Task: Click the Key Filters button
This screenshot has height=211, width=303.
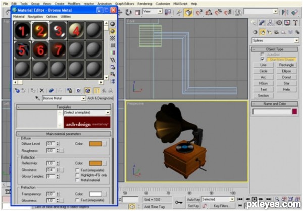Action: coord(221,206)
